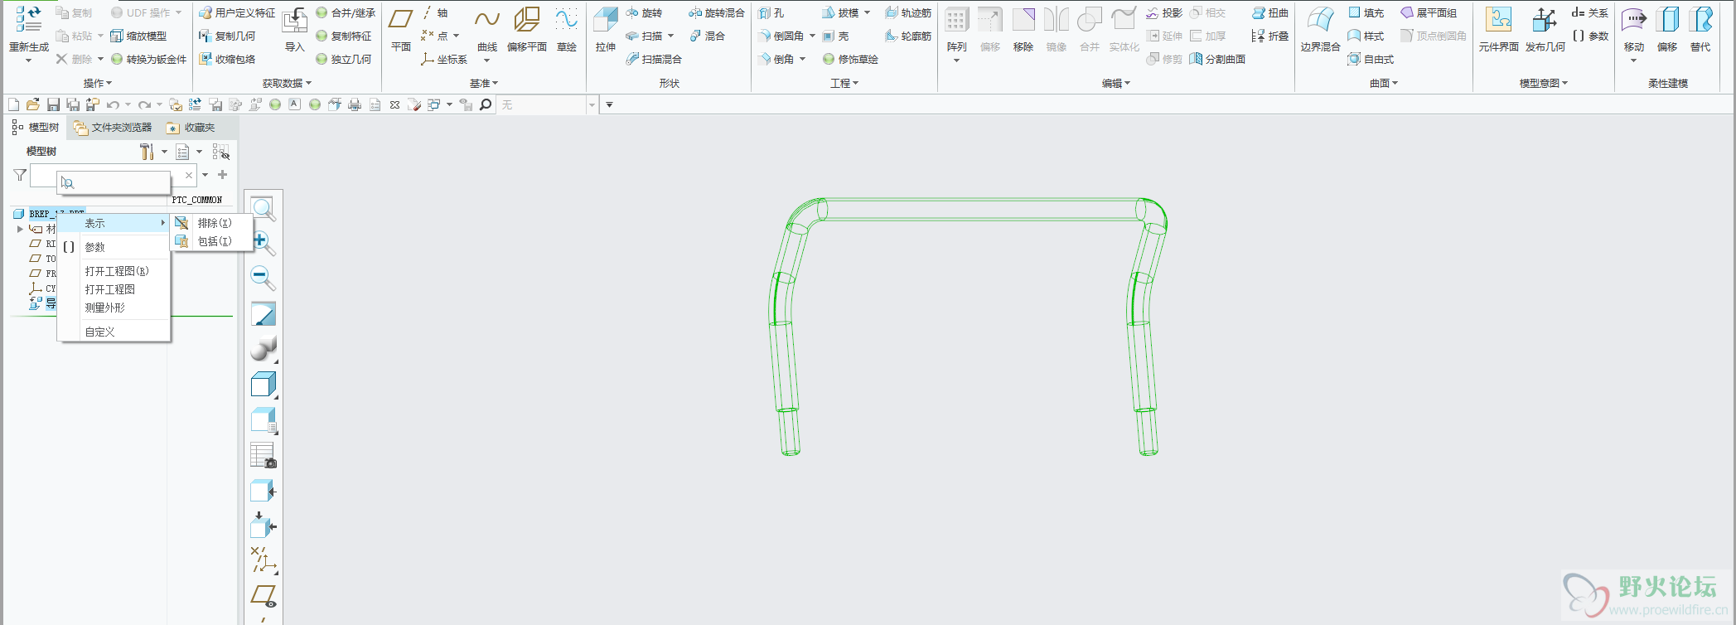Click the model tree filter funnel icon
The width and height of the screenshot is (1736, 625).
[x=20, y=175]
